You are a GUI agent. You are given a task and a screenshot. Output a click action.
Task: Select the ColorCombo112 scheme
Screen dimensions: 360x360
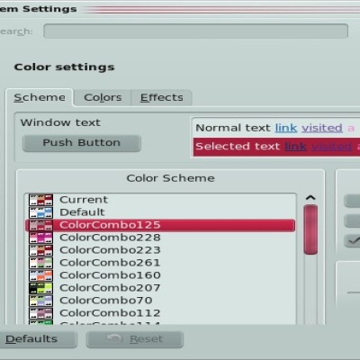(160, 313)
